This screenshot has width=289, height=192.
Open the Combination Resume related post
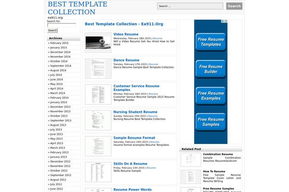click(x=218, y=155)
